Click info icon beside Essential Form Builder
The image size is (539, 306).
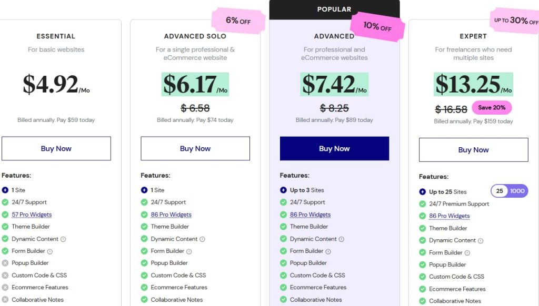(50, 251)
